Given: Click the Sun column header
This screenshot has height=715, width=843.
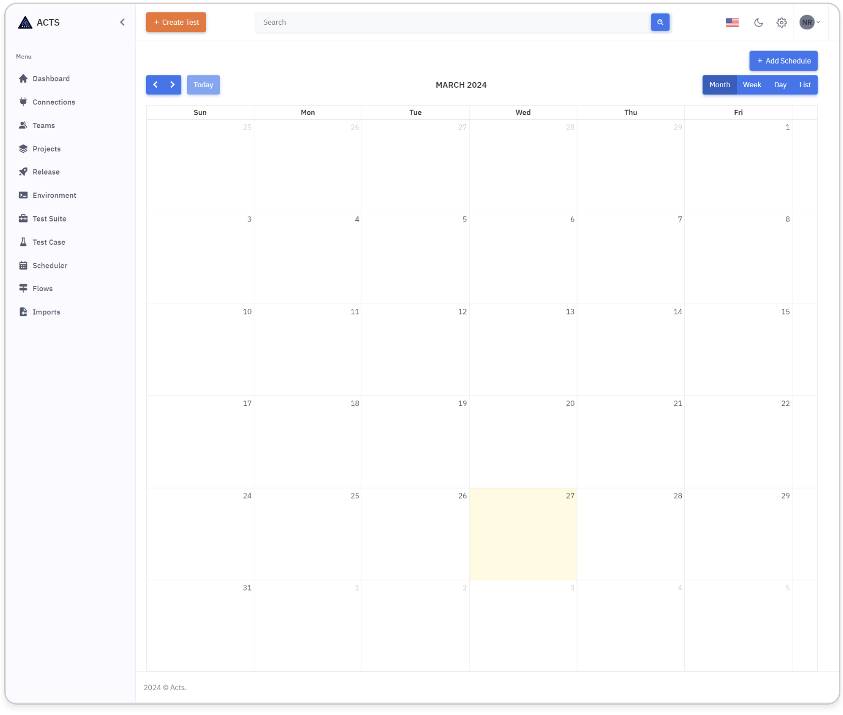Looking at the screenshot, I should (200, 113).
